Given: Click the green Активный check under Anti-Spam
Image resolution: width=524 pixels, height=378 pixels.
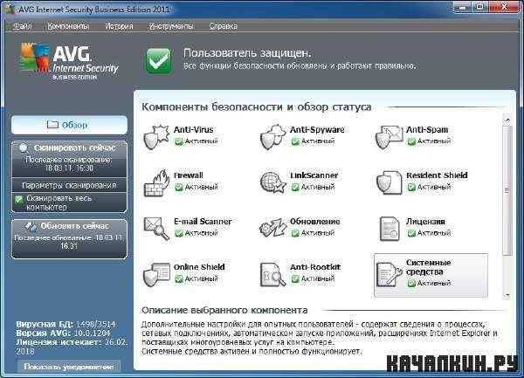Looking at the screenshot, I should [411, 141].
